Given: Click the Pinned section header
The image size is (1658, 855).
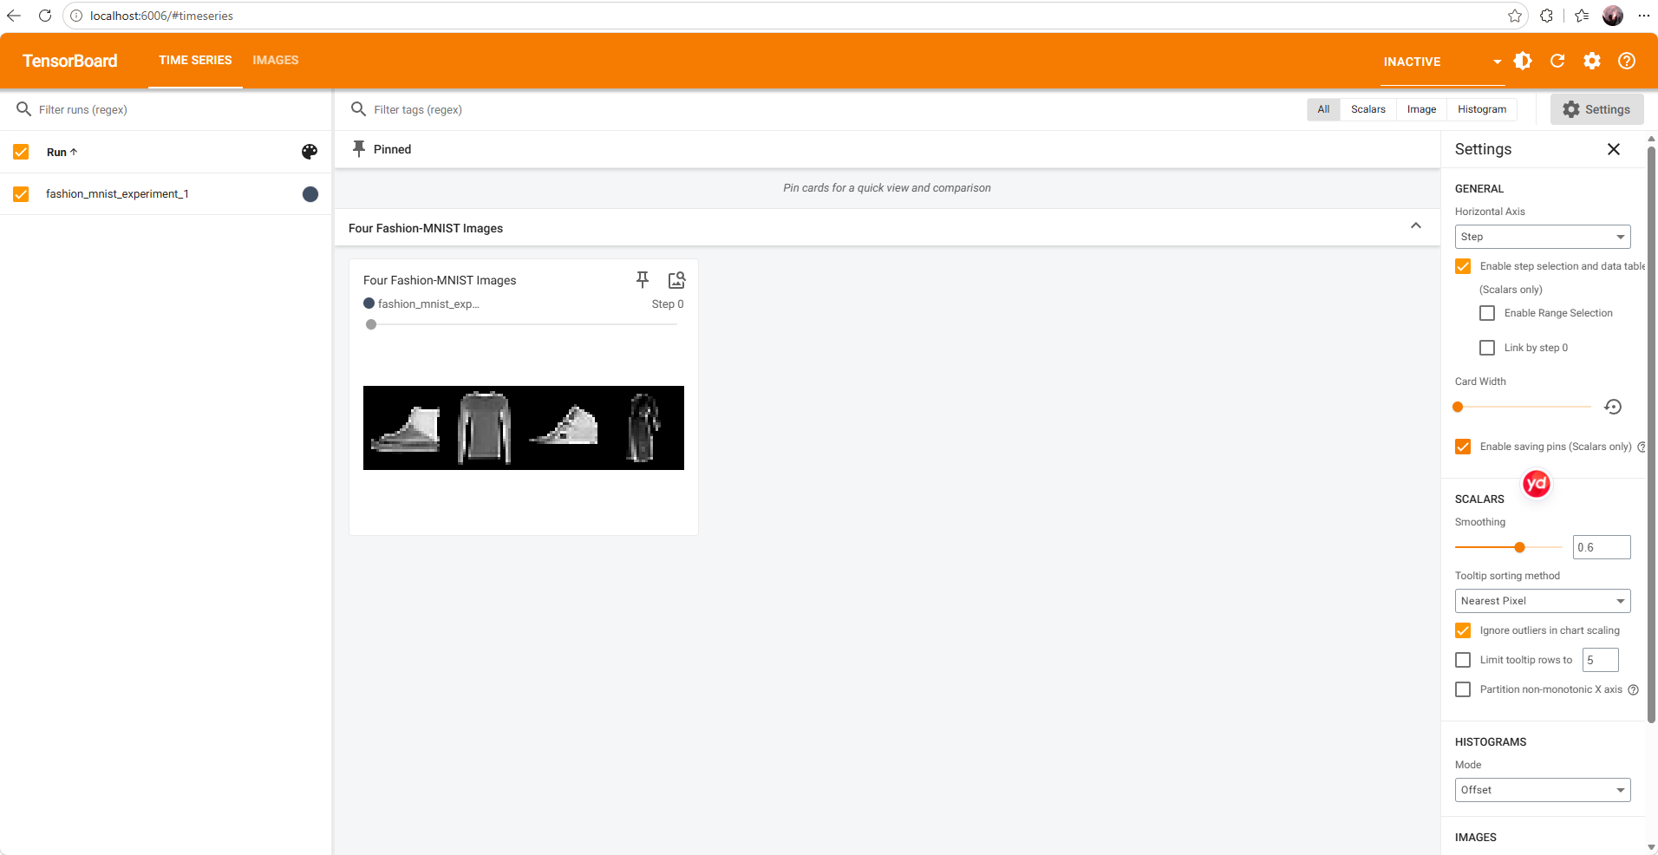Looking at the screenshot, I should pos(392,149).
